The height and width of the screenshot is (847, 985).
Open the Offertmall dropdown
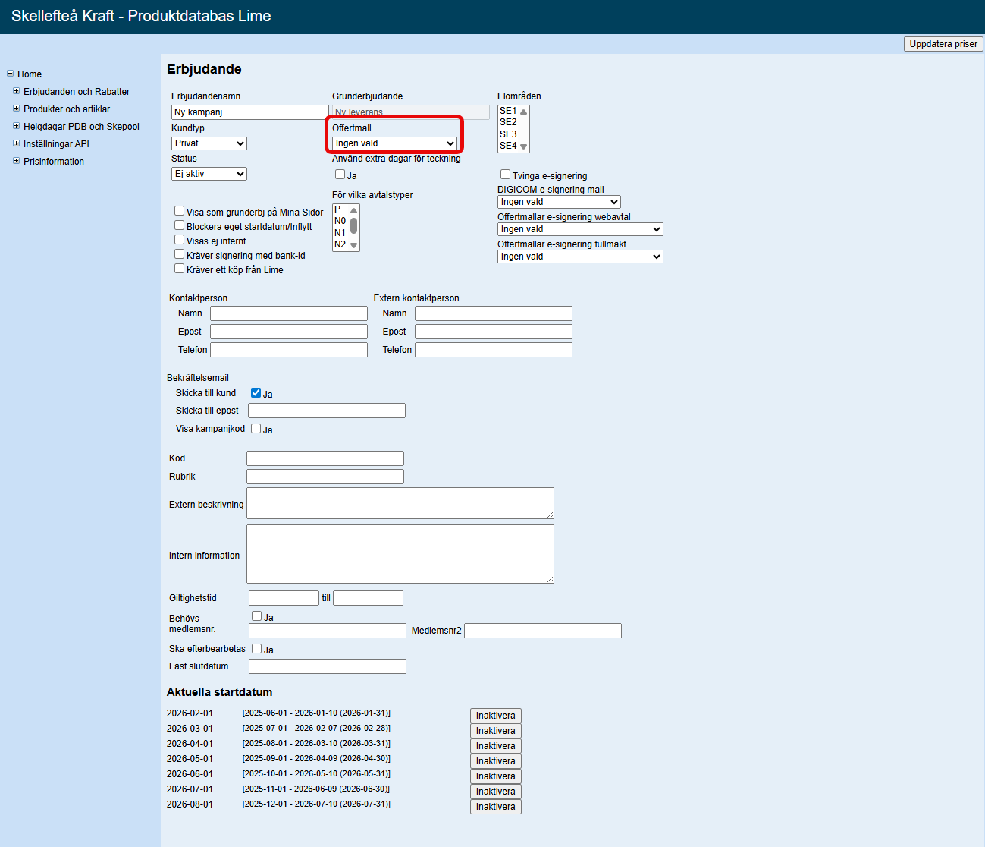pos(394,143)
